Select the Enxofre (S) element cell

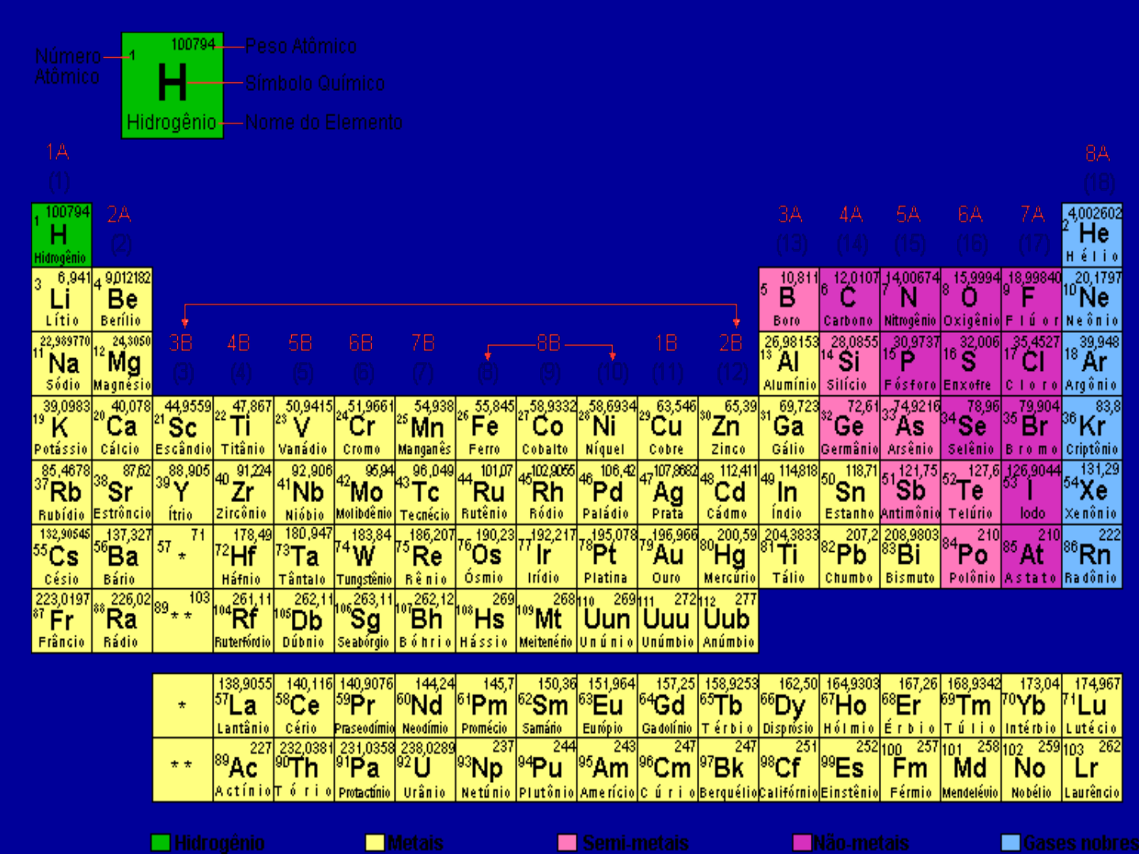[971, 363]
